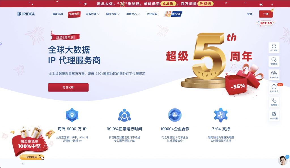The width and height of the screenshot is (290, 168).
Task: Open QQ customer service icon
Action: (274, 48)
